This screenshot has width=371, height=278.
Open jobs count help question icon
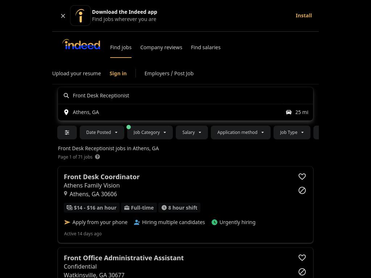pos(97,157)
